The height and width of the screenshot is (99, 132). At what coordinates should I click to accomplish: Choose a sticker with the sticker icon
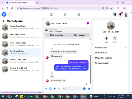pyautogui.click(x=55, y=89)
